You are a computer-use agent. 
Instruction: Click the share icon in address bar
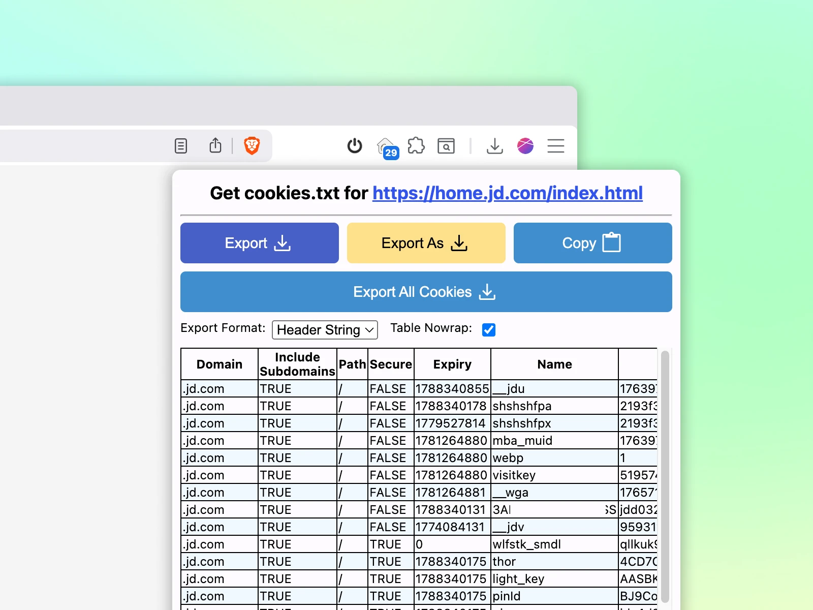pos(215,146)
